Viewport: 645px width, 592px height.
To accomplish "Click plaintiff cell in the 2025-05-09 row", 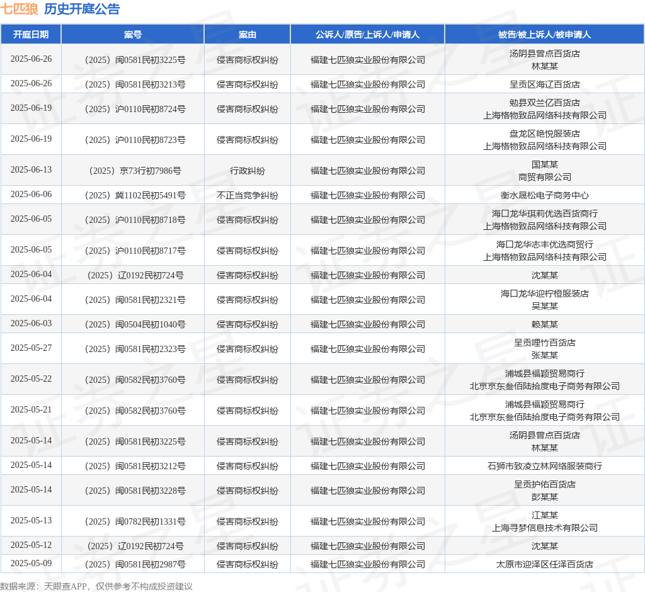I will point(368,564).
